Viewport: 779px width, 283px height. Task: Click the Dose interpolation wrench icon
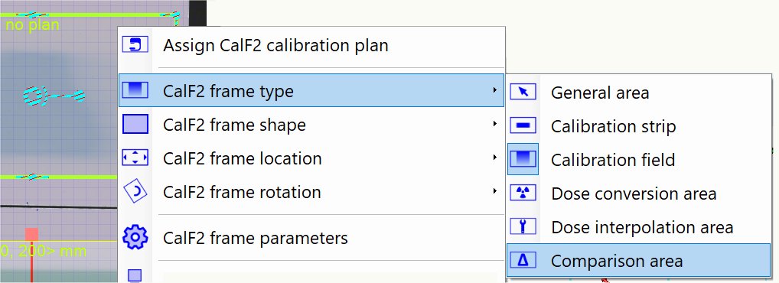[523, 226]
